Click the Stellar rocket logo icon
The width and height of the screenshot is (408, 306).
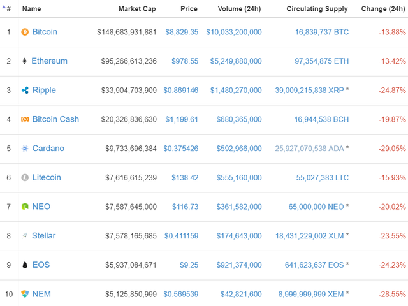pyautogui.click(x=25, y=235)
